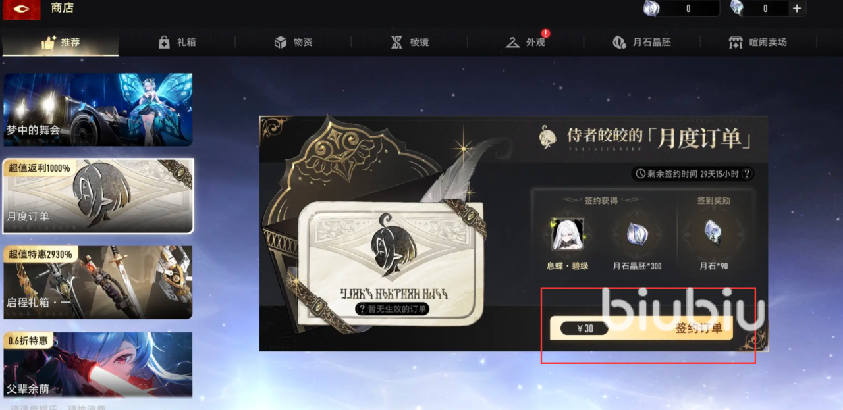This screenshot has height=410, width=843.
Task: Switch to the 物资 tab
Action: [x=294, y=42]
